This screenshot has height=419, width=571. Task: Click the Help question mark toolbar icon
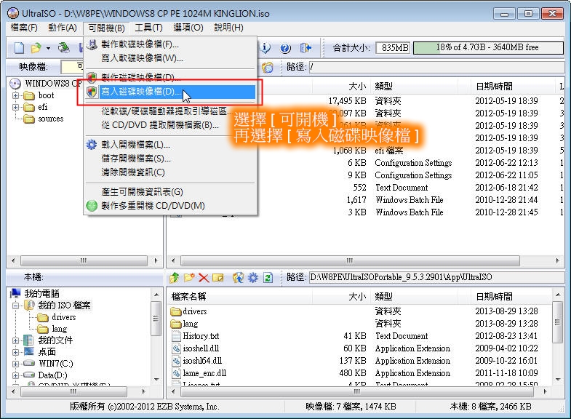pyautogui.click(x=285, y=48)
